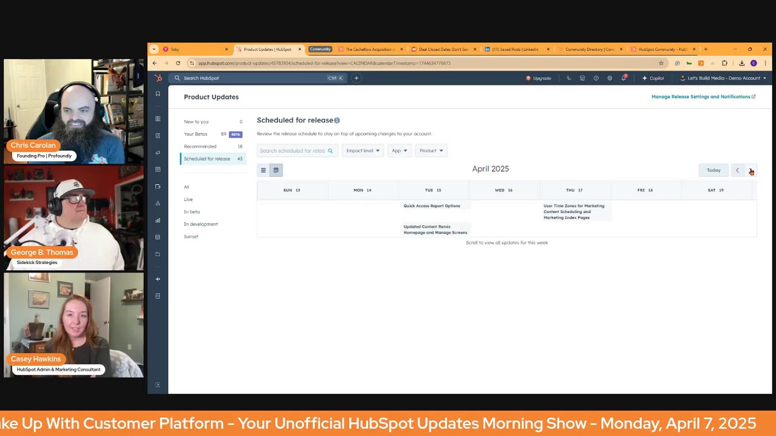Viewport: 776px width, 436px height.
Task: Open browser downloads icon
Action: coord(741,63)
